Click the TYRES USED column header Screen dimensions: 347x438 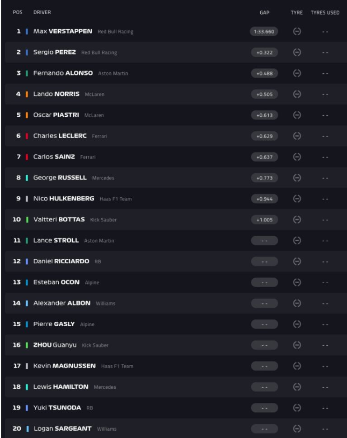(325, 13)
